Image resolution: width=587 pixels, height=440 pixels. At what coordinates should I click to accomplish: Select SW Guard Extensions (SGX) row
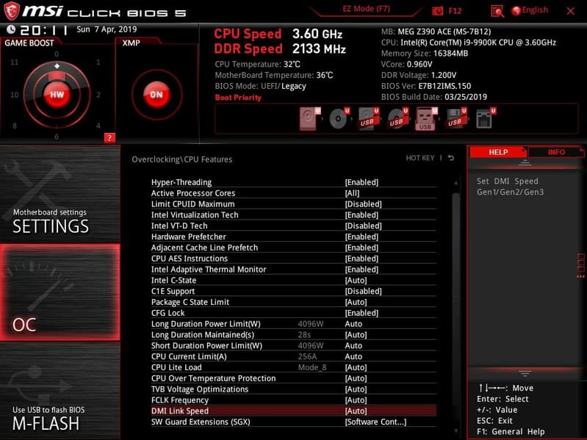(294, 422)
